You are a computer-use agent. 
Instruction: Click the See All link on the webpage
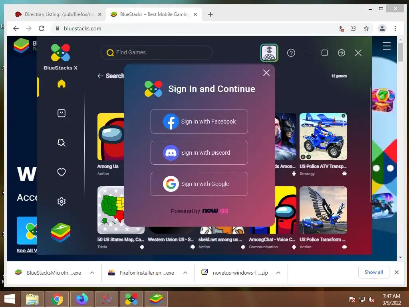click(x=27, y=251)
